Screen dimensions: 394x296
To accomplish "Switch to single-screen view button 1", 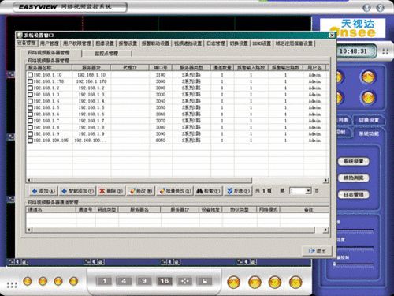I will click(x=104, y=281).
